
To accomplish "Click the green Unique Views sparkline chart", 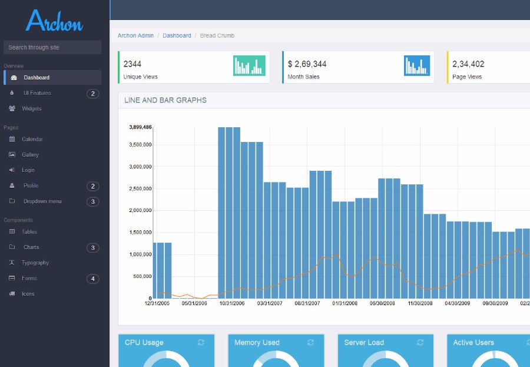I will (249, 65).
